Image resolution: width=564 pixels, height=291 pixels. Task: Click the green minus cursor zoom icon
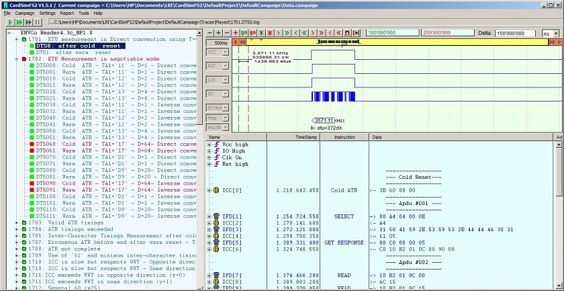point(210,33)
